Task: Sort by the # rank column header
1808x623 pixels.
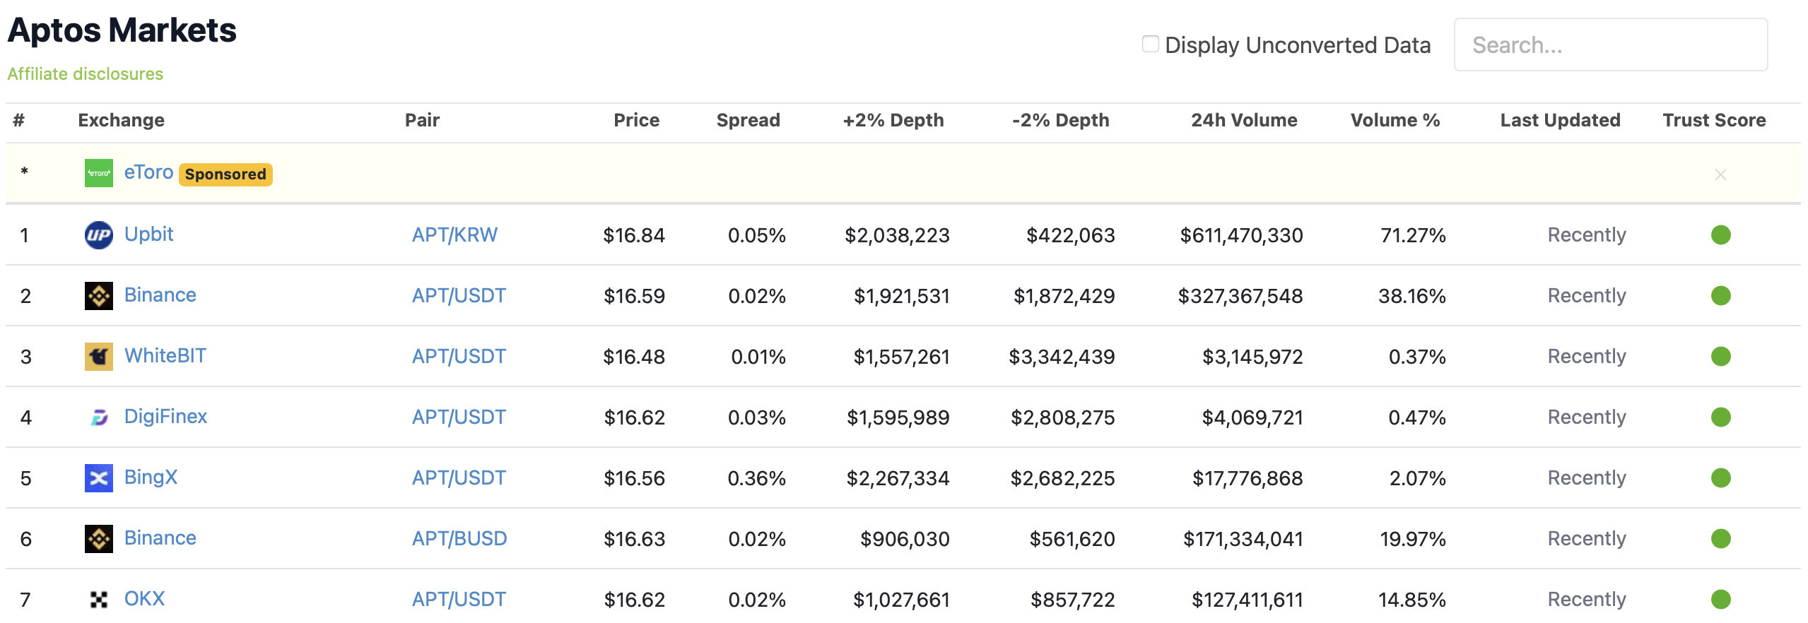Action: (x=19, y=120)
